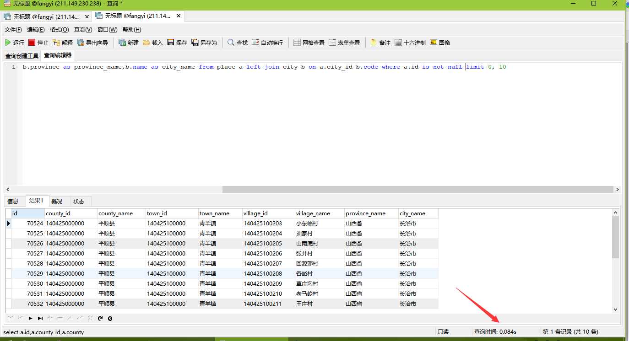Select village_name cell 老马岭村
The image size is (629, 341).
click(x=320, y=294)
